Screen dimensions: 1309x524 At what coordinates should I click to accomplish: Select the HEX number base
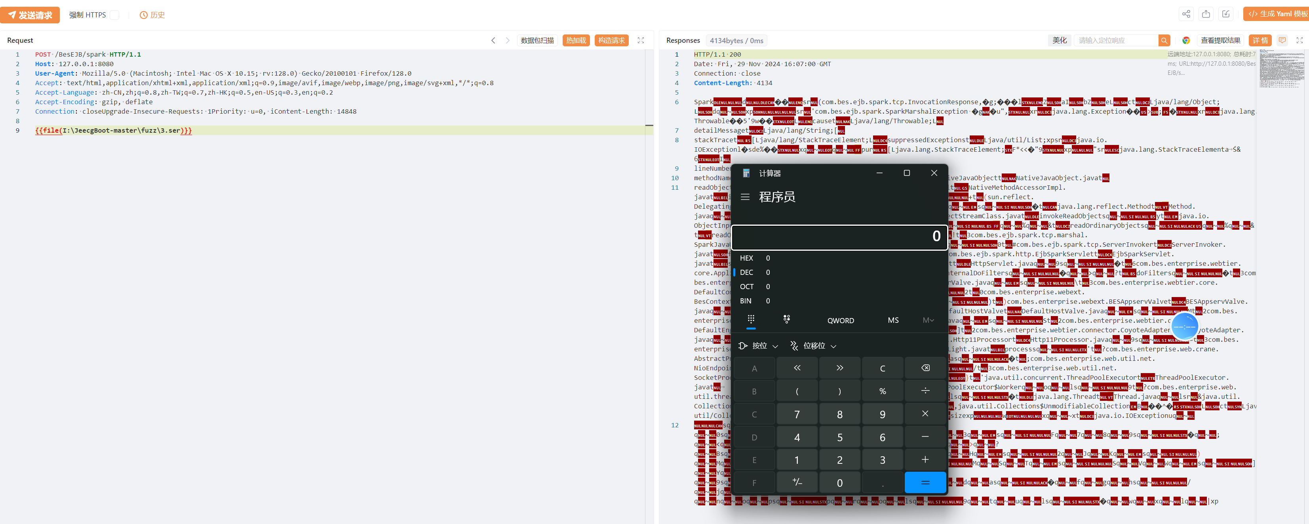746,258
